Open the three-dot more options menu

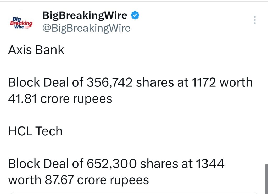pos(254,20)
